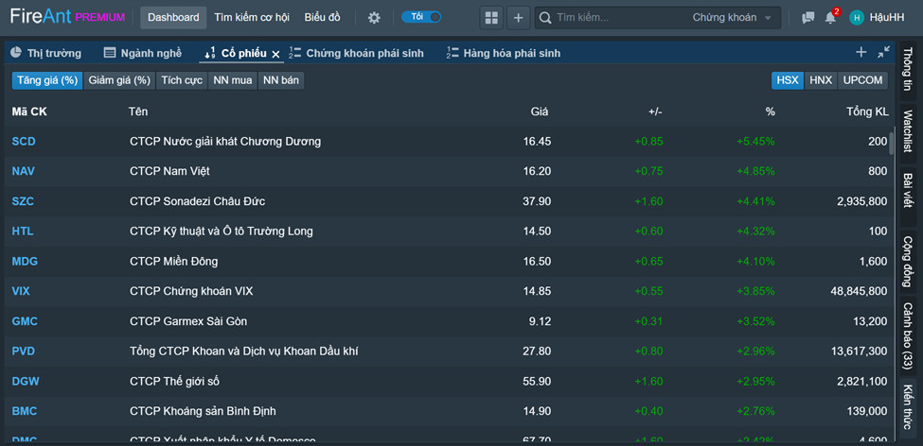
Task: Click CTCP Sonadezi Châu Đức name
Action: click(x=197, y=201)
